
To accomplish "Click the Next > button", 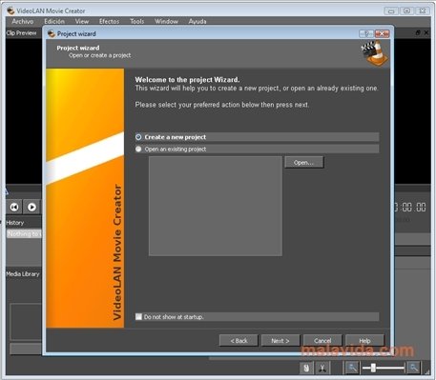I will [x=280, y=341].
